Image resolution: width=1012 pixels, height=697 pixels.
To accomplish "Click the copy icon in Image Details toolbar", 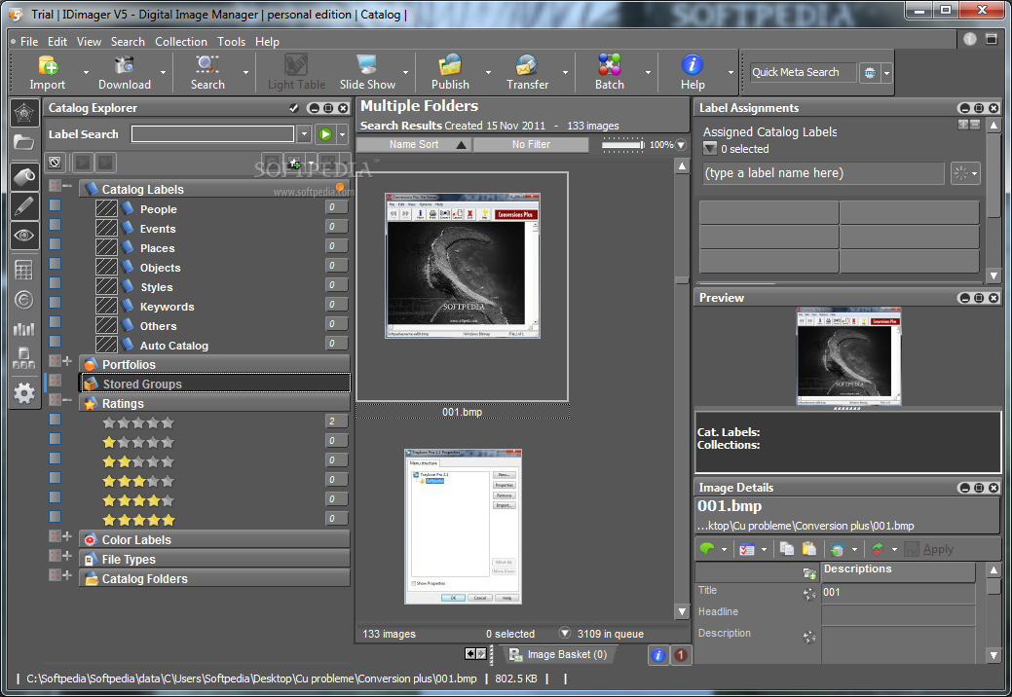I will click(787, 549).
